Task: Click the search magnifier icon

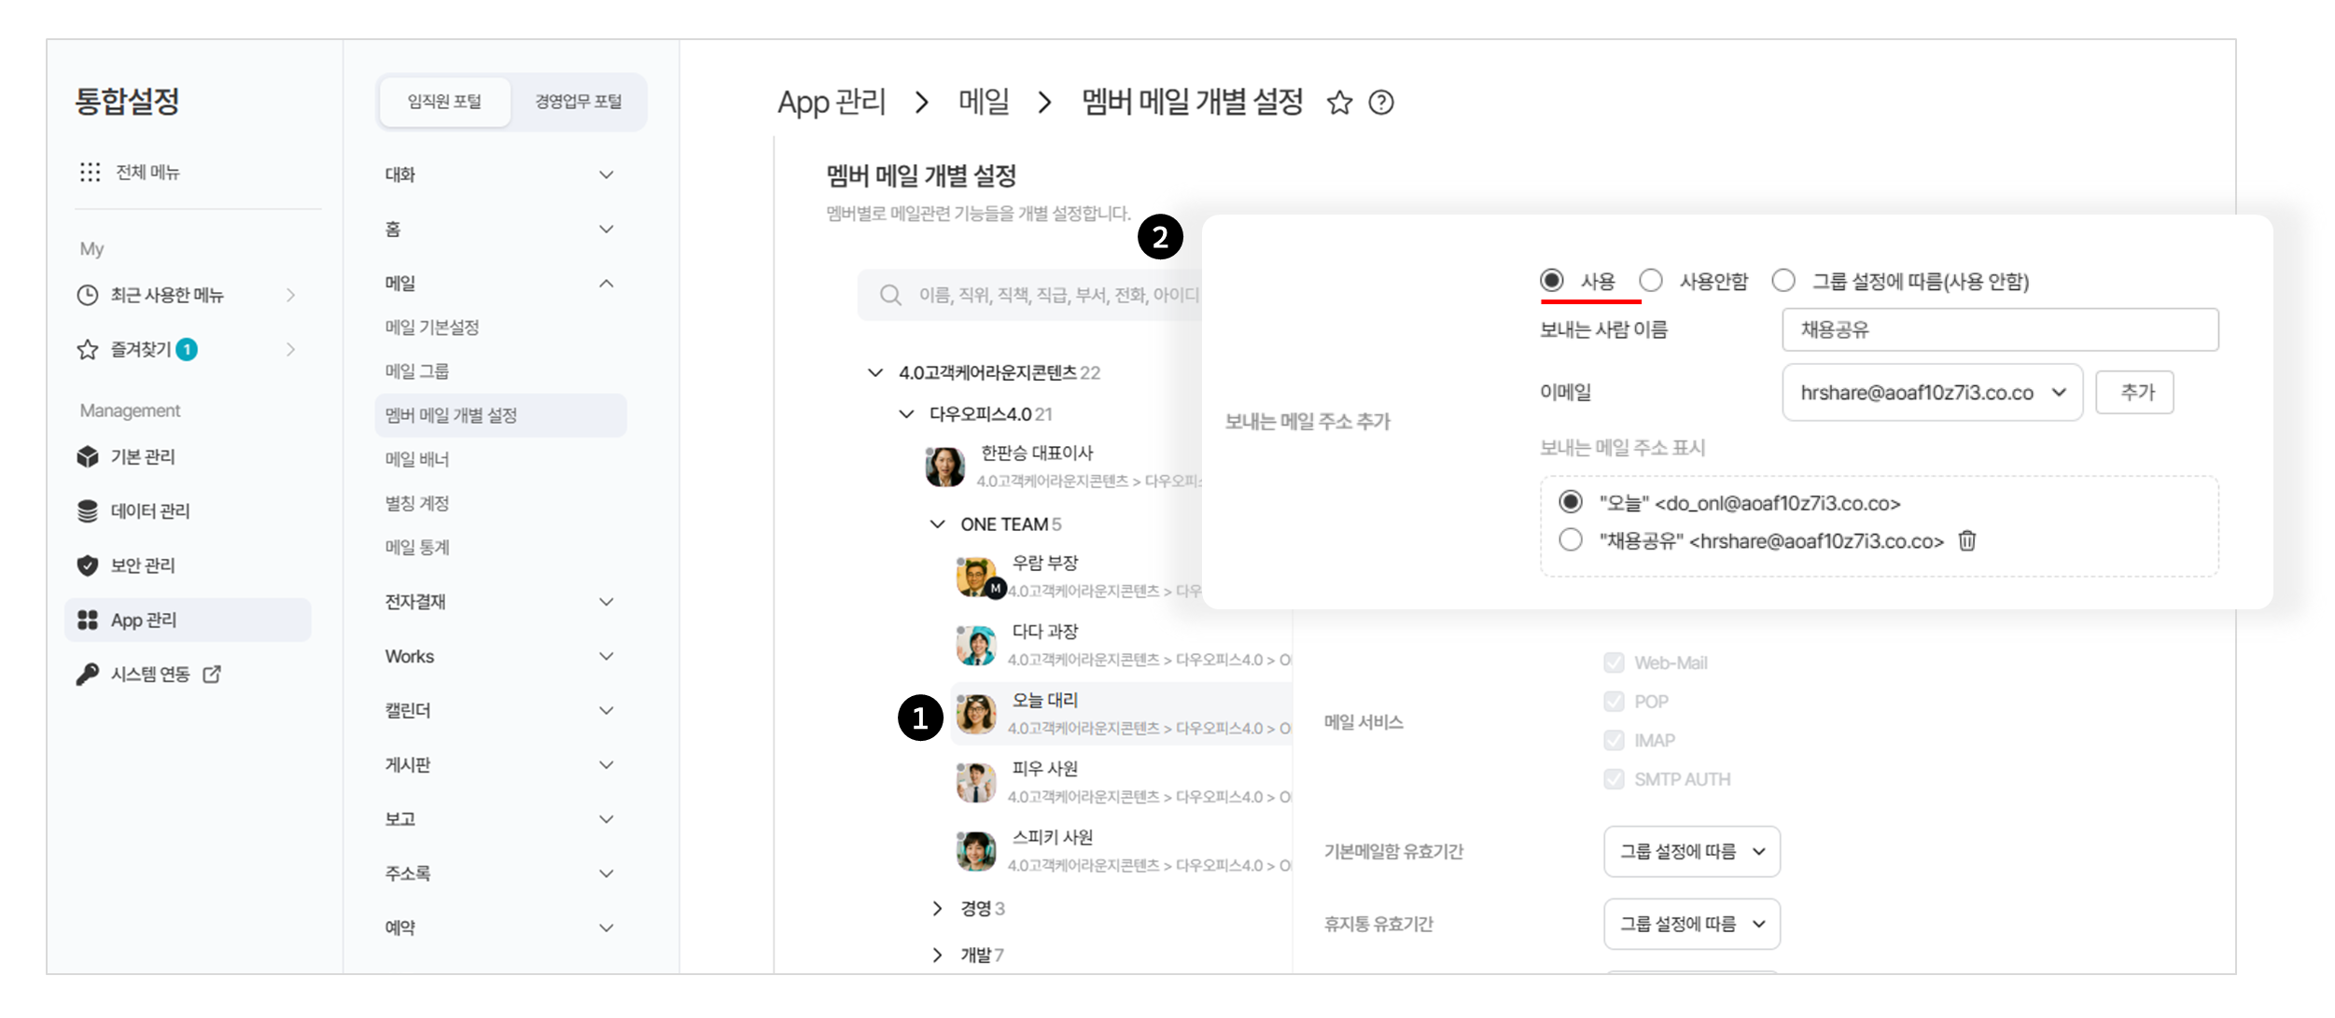Action: pos(890,295)
